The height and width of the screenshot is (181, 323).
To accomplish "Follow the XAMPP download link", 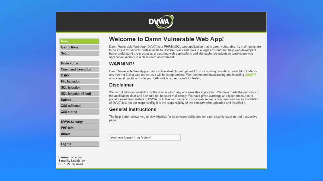I will [250, 75].
